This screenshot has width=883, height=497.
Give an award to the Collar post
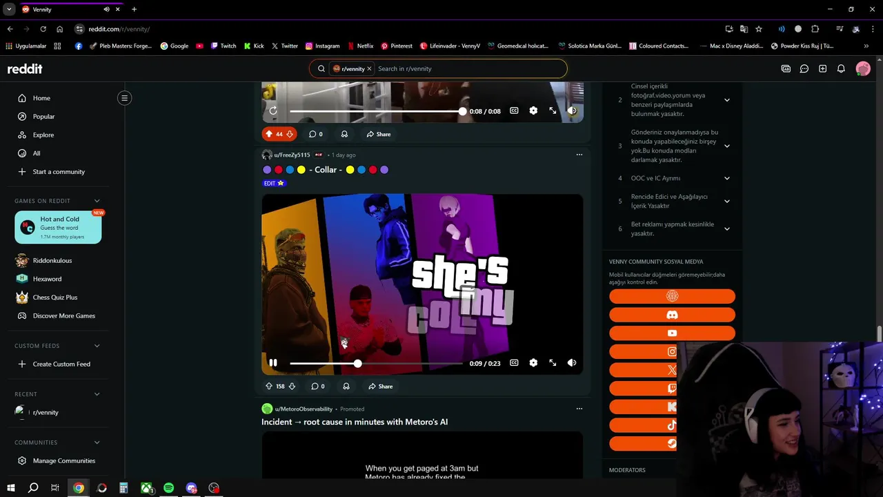pos(346,387)
